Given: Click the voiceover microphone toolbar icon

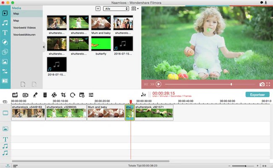Looking at the screenshot, I should 35,95.
